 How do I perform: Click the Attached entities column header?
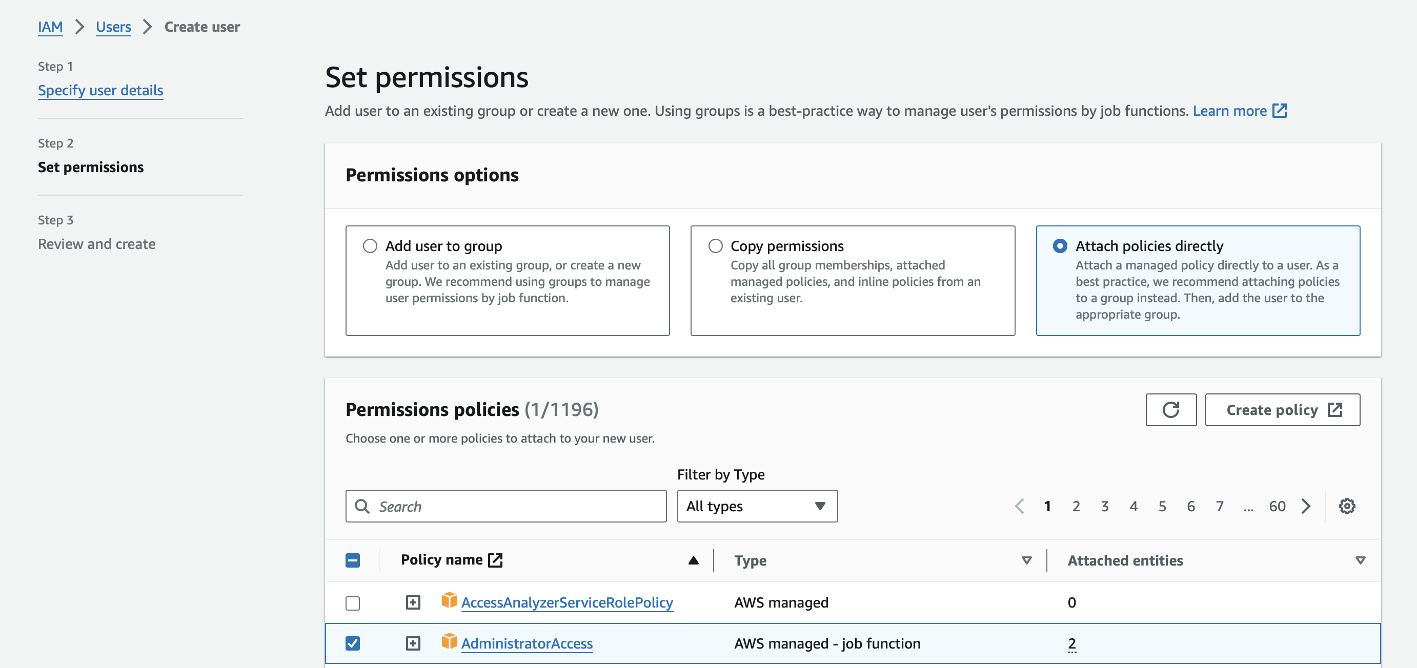pos(1125,560)
